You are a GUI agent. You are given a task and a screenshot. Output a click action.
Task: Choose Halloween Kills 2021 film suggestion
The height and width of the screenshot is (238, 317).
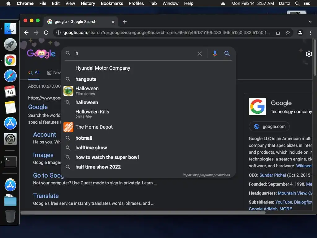(x=149, y=114)
